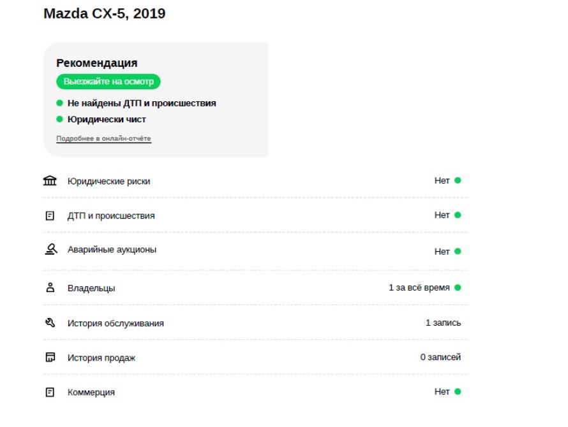Screen dimensions: 568x427
Task: Open the Юридические риски row
Action: (255, 180)
